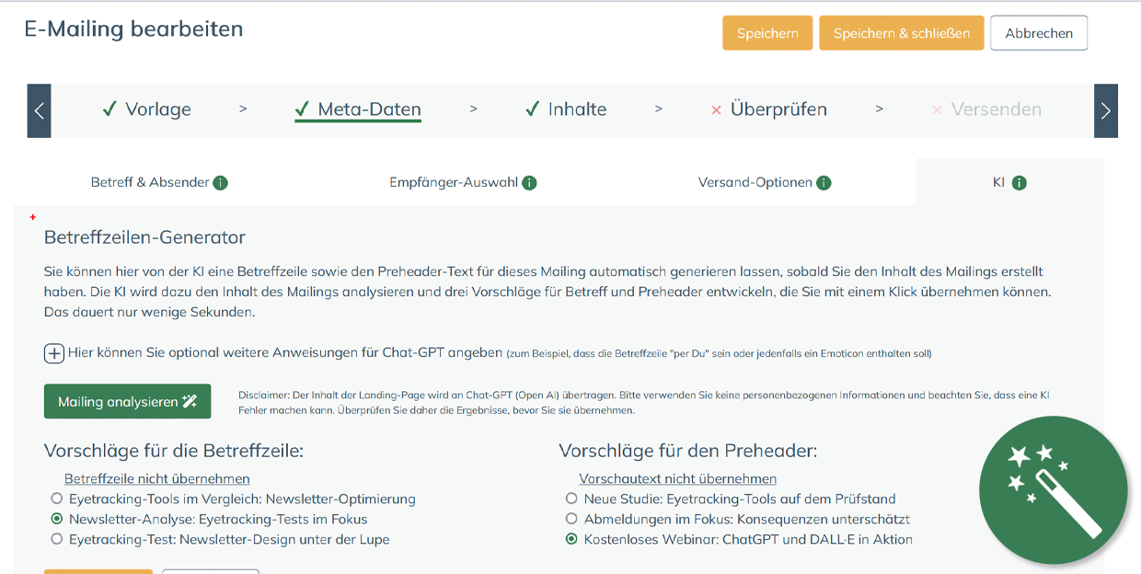Click info icon beside Versand-Optionen
The width and height of the screenshot is (1141, 574).
pyautogui.click(x=824, y=183)
